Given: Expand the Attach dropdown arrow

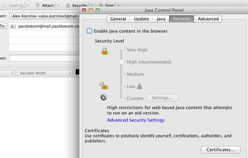Looking at the screenshot, I should pyautogui.click(x=58, y=5).
